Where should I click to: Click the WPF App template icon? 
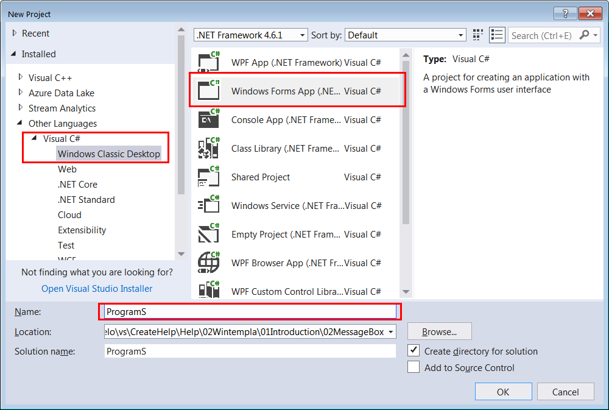(x=209, y=62)
